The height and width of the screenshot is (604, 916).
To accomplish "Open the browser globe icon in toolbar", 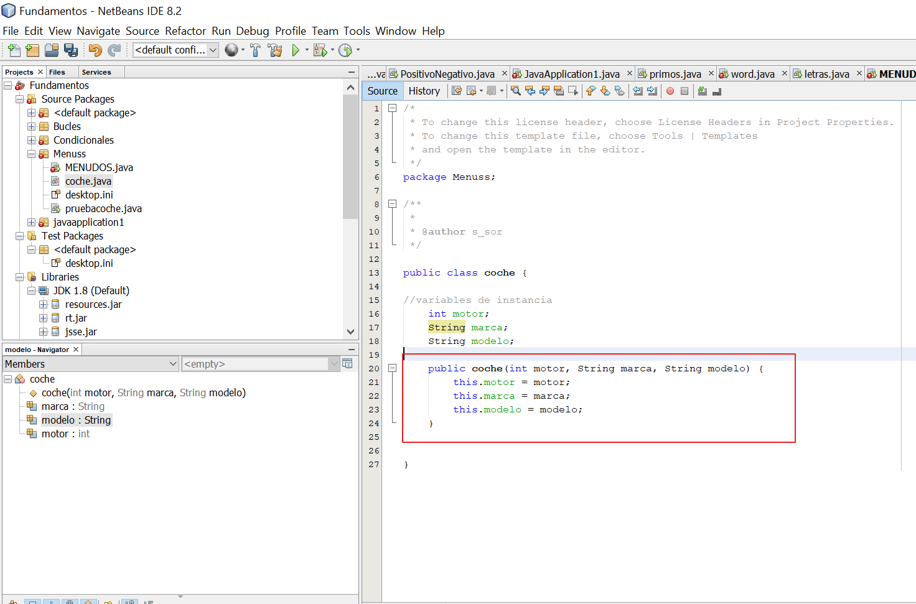I will click(x=231, y=50).
